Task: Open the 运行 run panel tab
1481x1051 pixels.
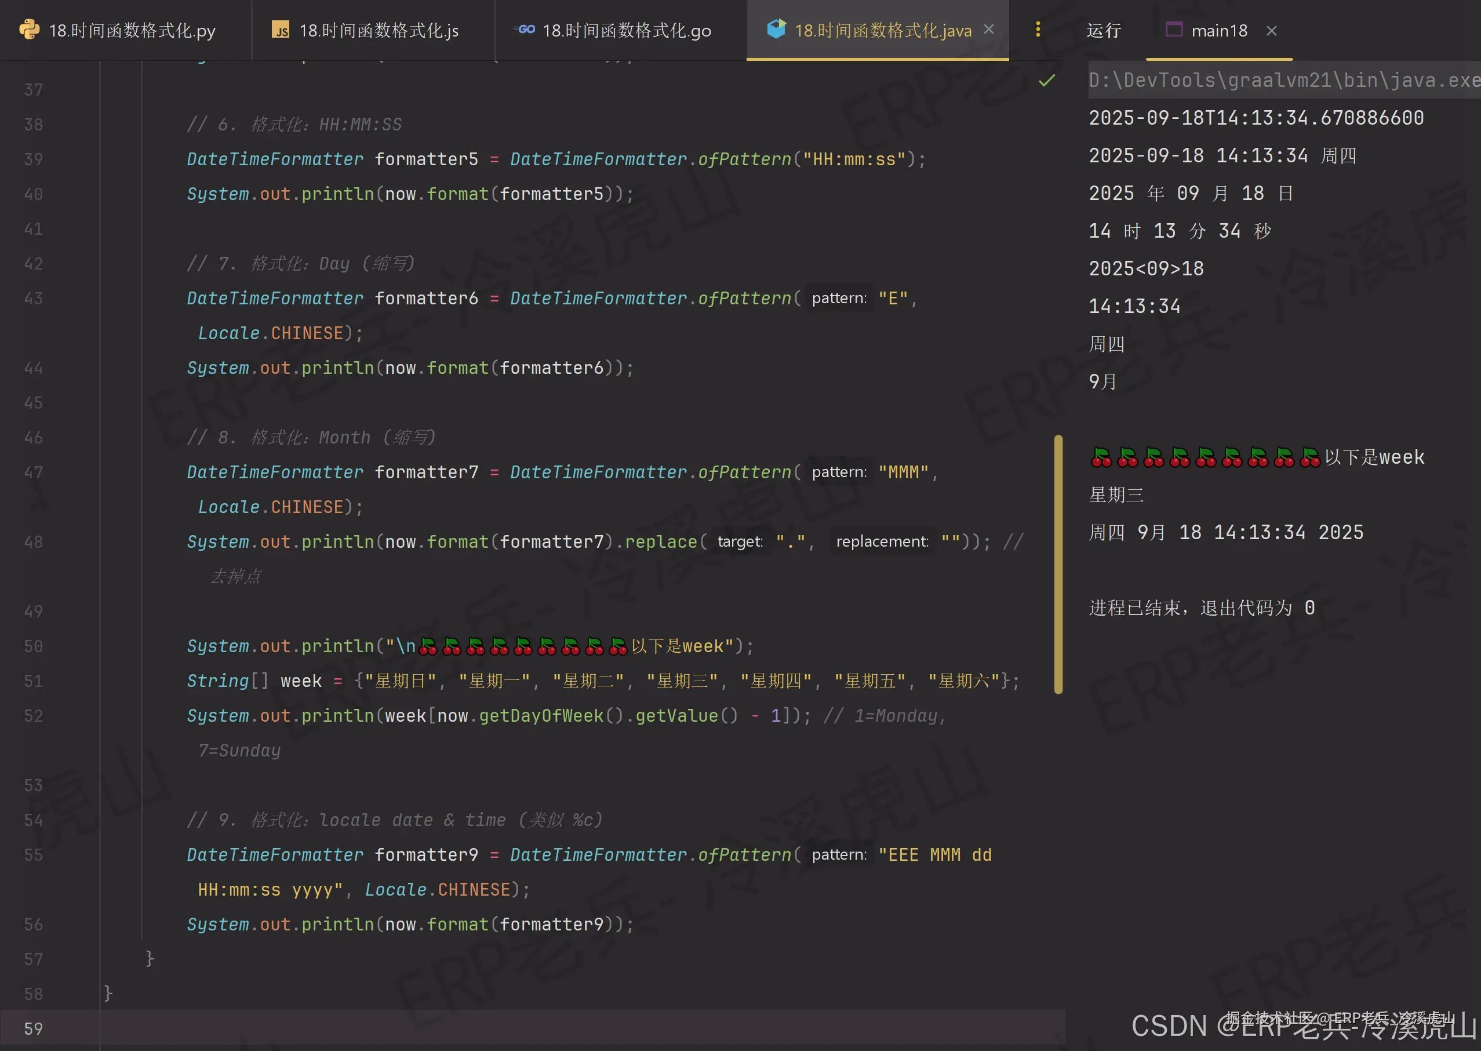Action: coord(1103,30)
